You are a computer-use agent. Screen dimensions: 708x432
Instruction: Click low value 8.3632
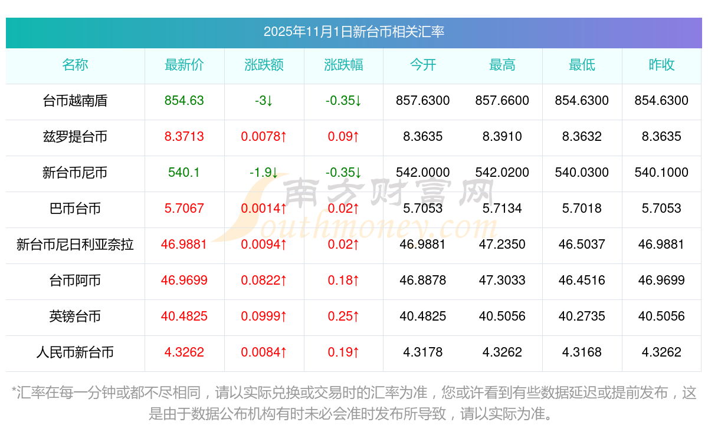582,137
